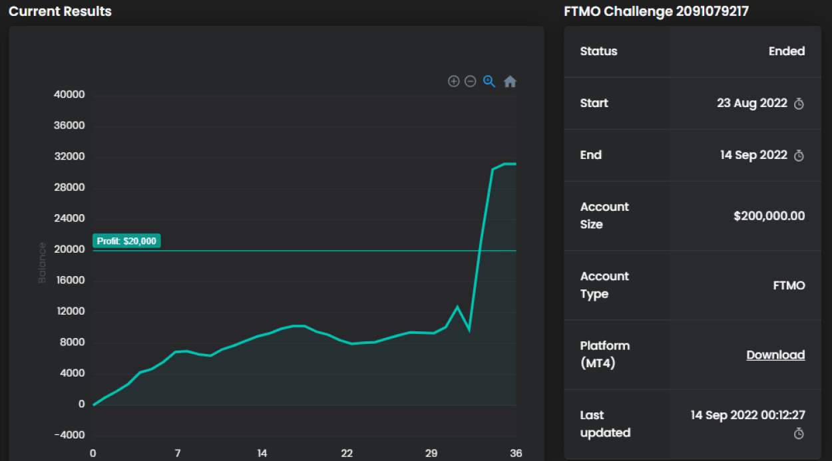Activate the selection zoom magnifier tool
Screen dimensions: 832x461
click(489, 81)
